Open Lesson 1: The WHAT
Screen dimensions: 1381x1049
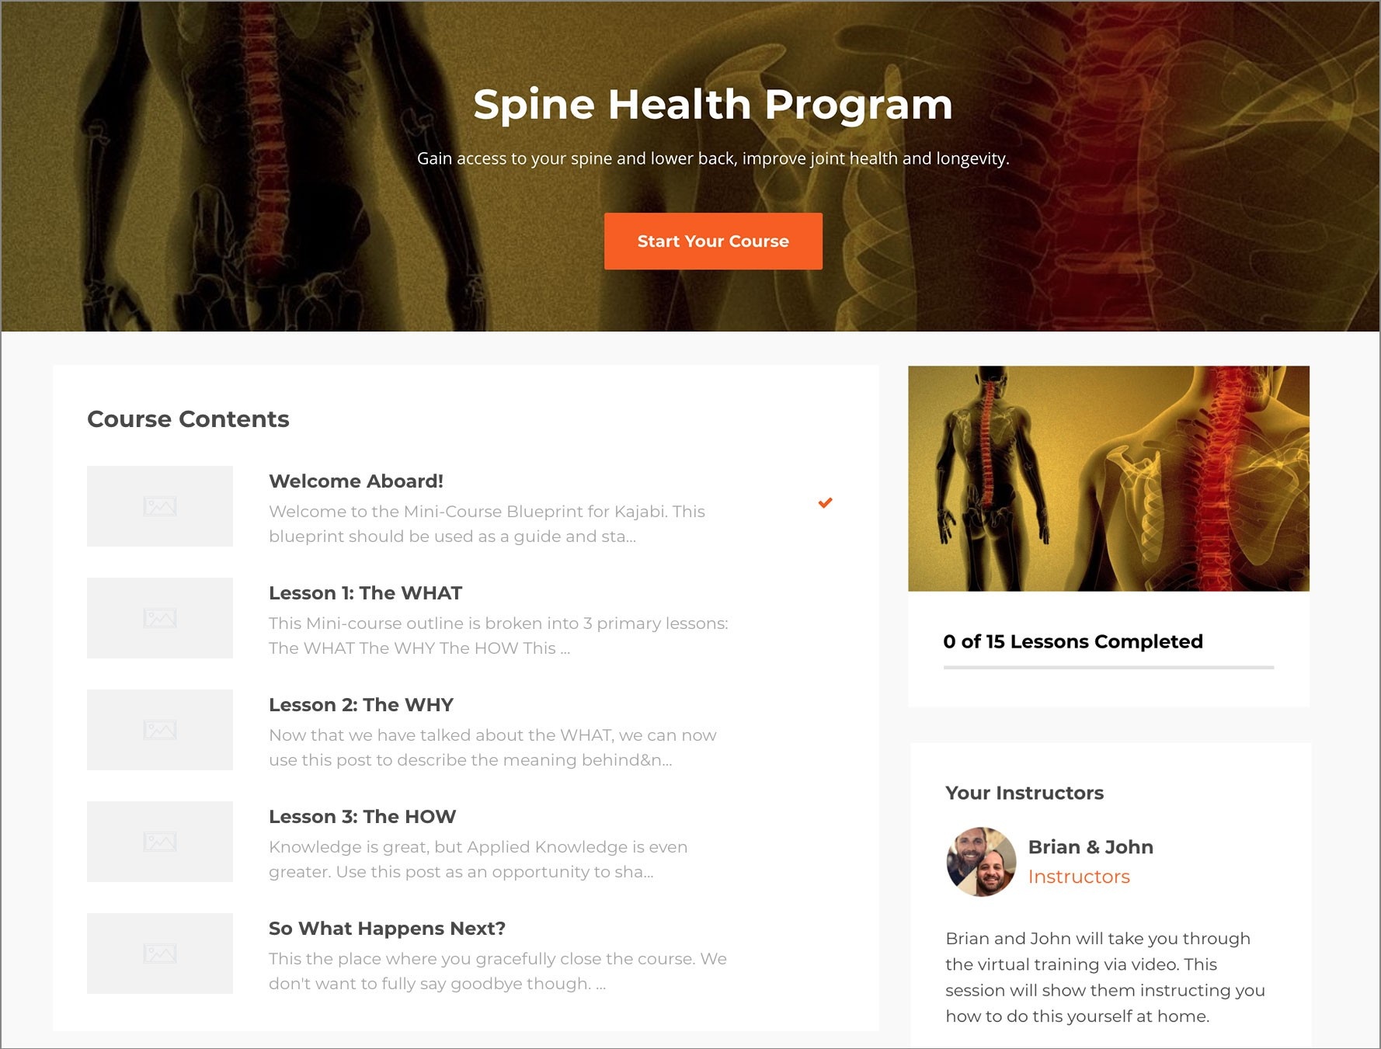(x=365, y=593)
